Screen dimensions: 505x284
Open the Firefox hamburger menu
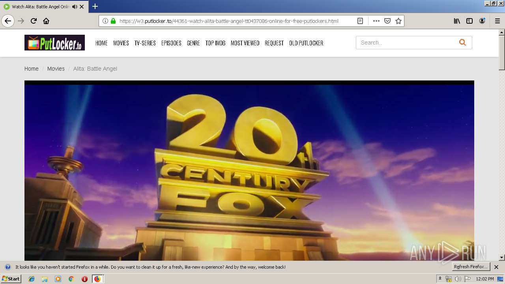coord(497,21)
